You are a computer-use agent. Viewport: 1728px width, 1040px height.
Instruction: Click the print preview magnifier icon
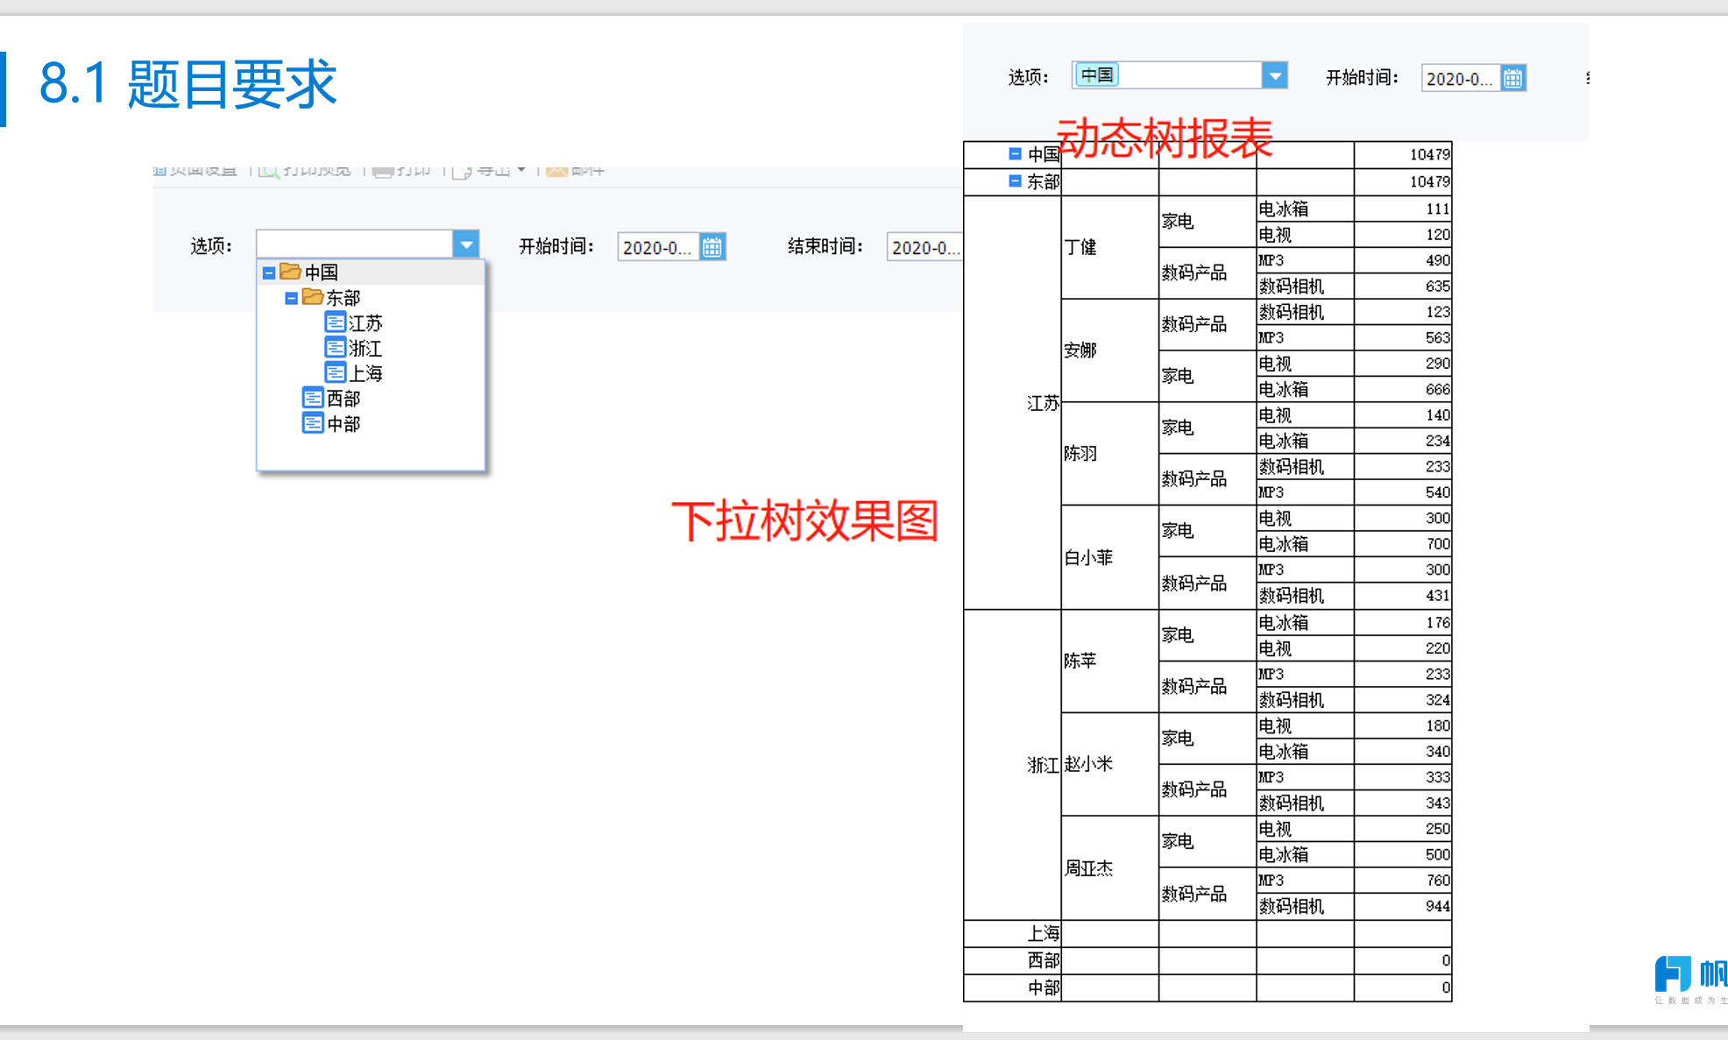(x=269, y=170)
